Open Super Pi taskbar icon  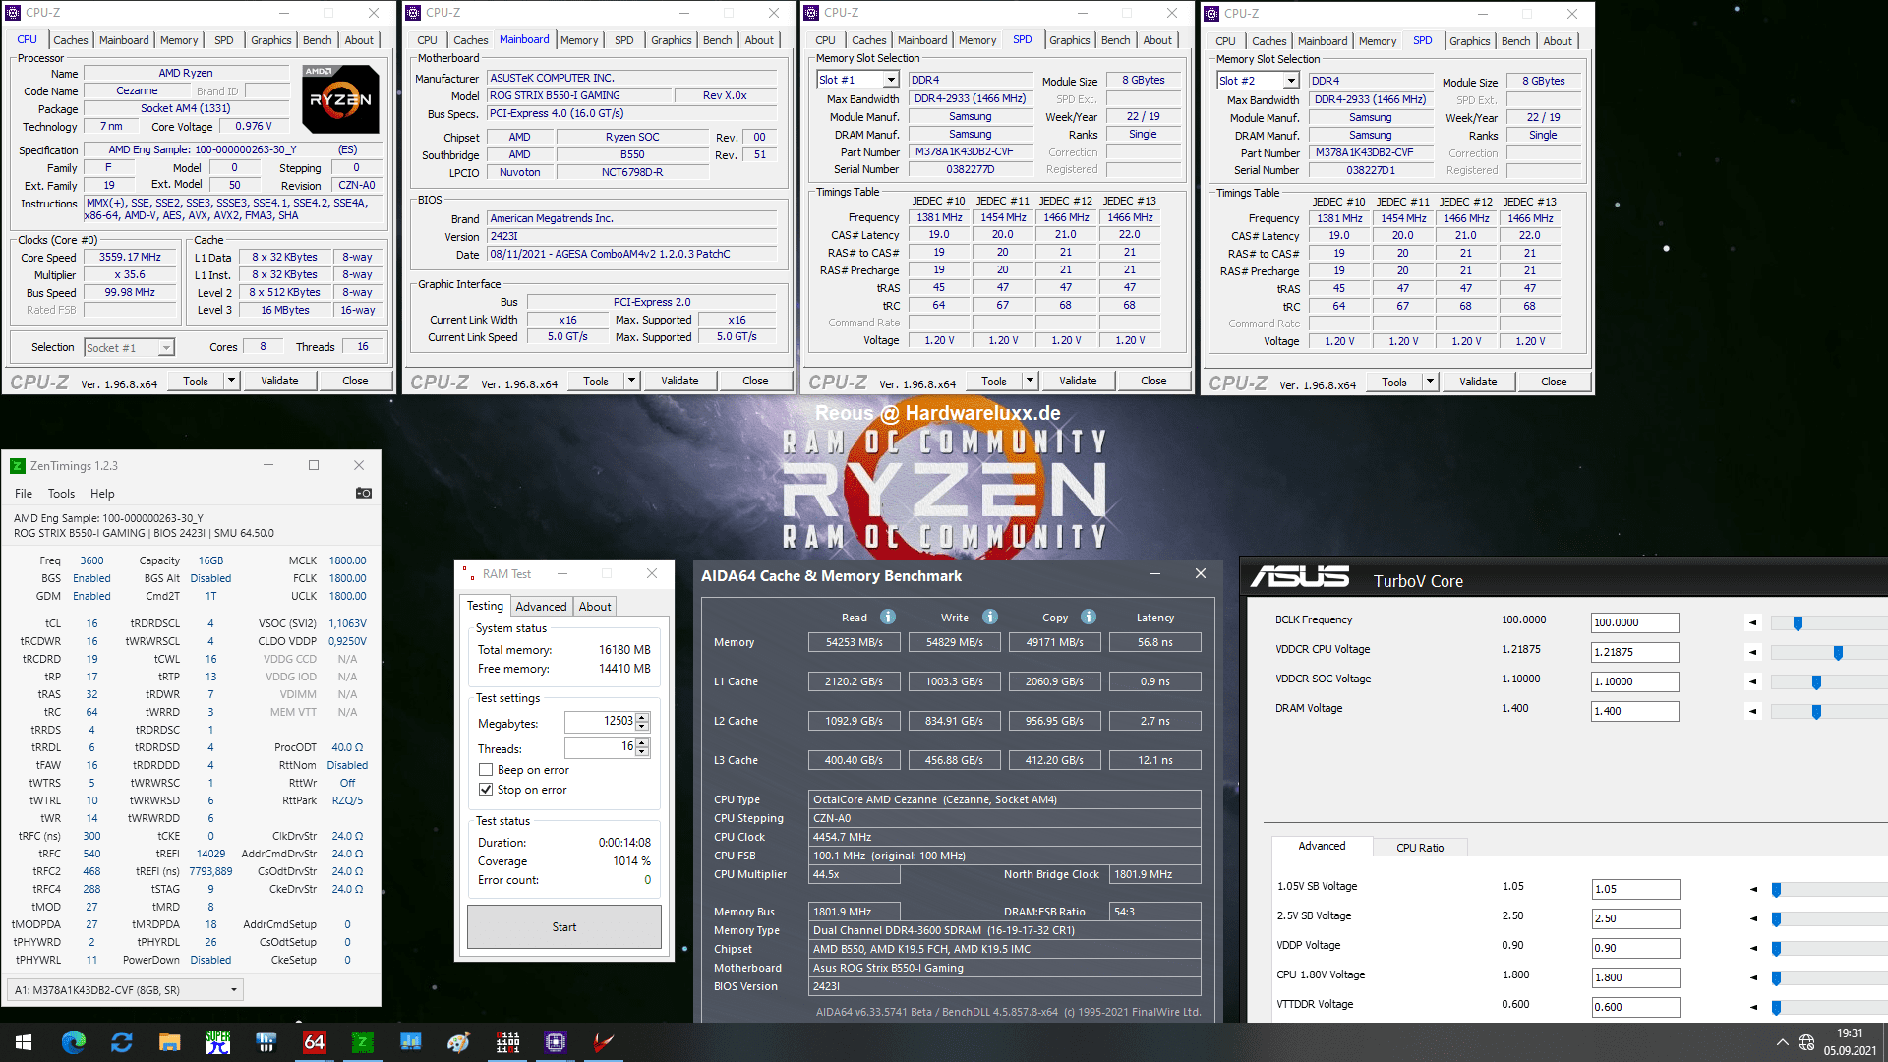[x=217, y=1042]
